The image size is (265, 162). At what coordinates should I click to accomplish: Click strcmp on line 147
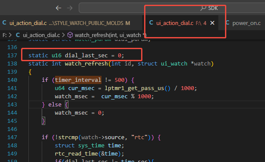pyautogui.click(x=68, y=137)
